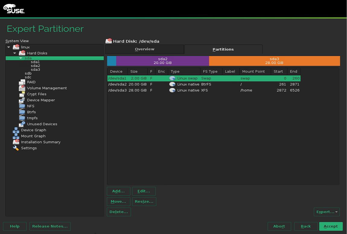Collapse the Hard Disks branch
This screenshot has height=234, width=347.
click(14, 53)
